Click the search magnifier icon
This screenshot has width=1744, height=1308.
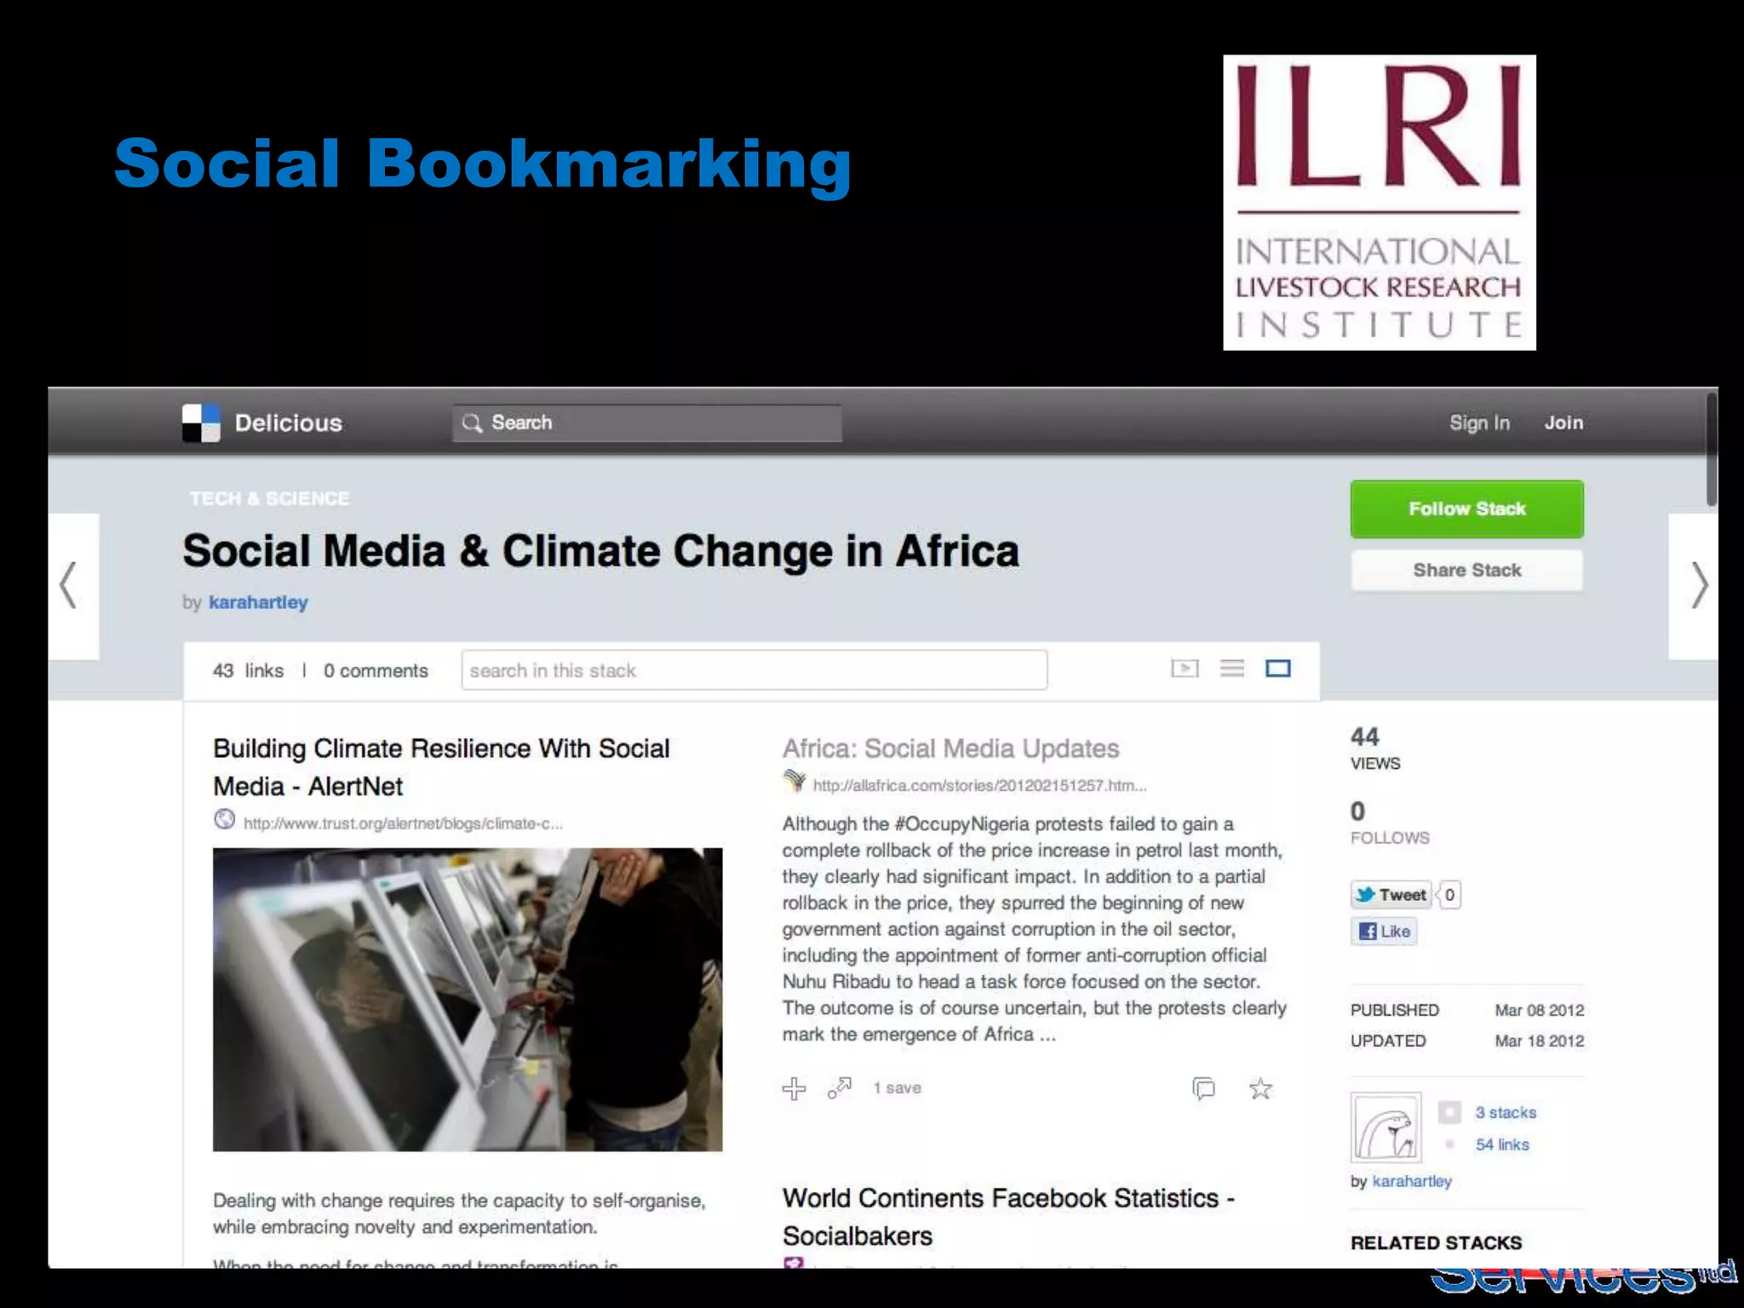coord(472,423)
